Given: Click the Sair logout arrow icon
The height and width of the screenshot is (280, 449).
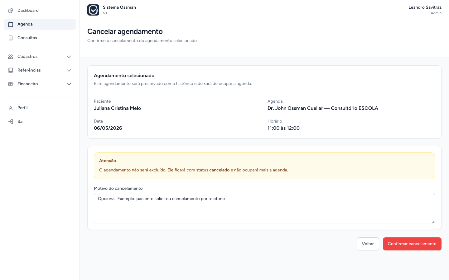Looking at the screenshot, I should [11, 122].
